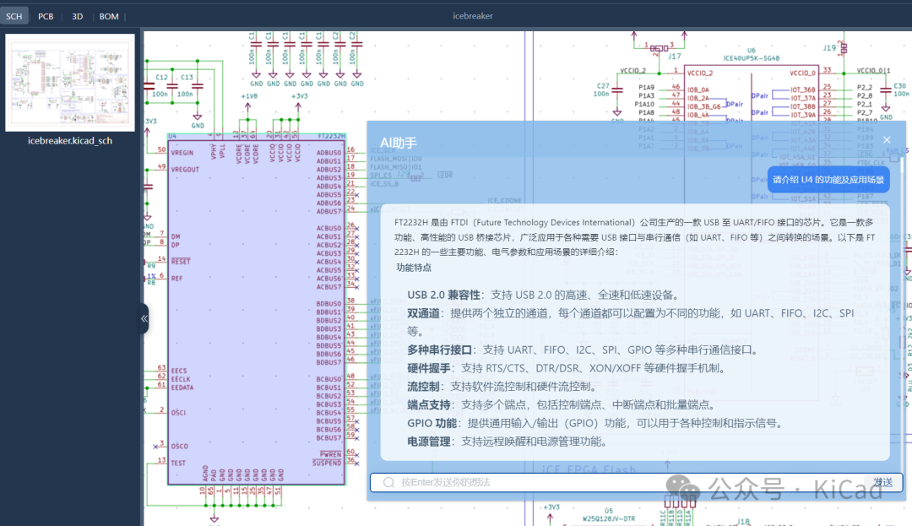Viewport: 912px width, 526px height.
Task: Click the W25Q128JV-DTR flash label
Action: (608, 518)
